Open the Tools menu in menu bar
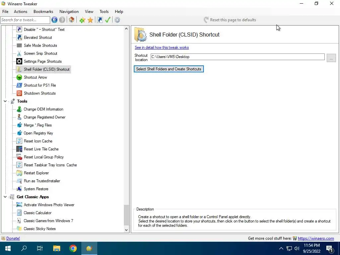 pos(104,12)
